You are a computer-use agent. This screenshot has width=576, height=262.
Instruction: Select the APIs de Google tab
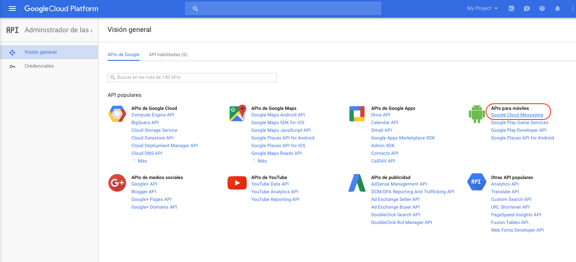click(x=123, y=55)
